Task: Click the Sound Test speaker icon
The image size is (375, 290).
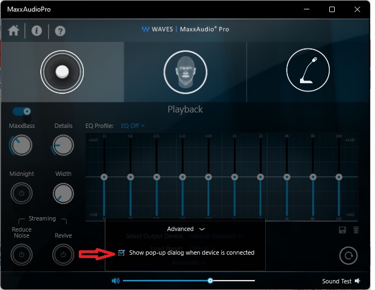Action: [x=357, y=281]
